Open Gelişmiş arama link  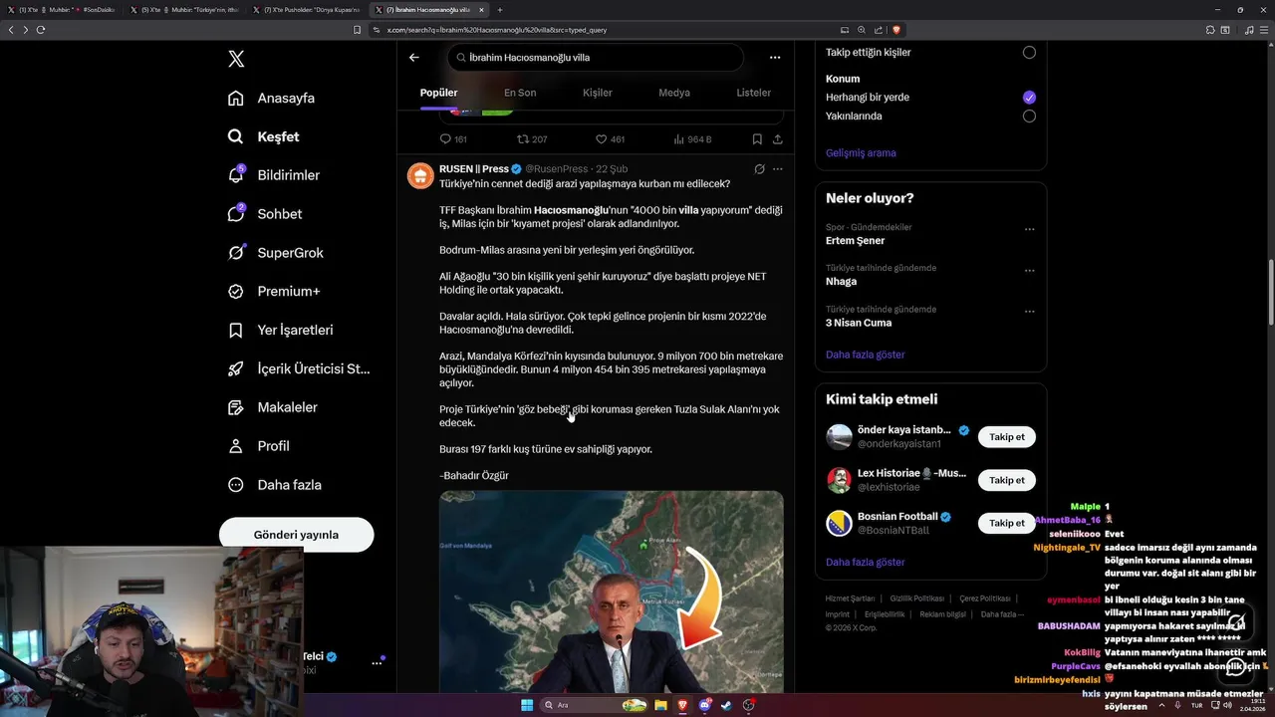[861, 153]
